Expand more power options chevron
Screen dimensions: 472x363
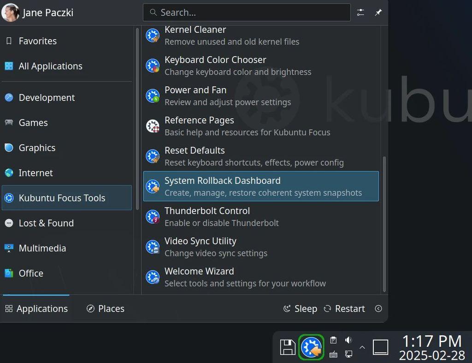pos(378,309)
